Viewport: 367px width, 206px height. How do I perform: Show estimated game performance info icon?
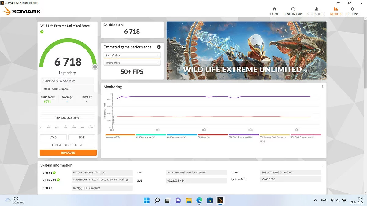click(158, 47)
